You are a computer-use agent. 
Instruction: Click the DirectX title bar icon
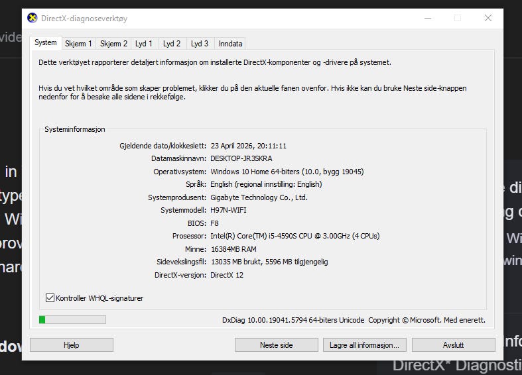(33, 18)
